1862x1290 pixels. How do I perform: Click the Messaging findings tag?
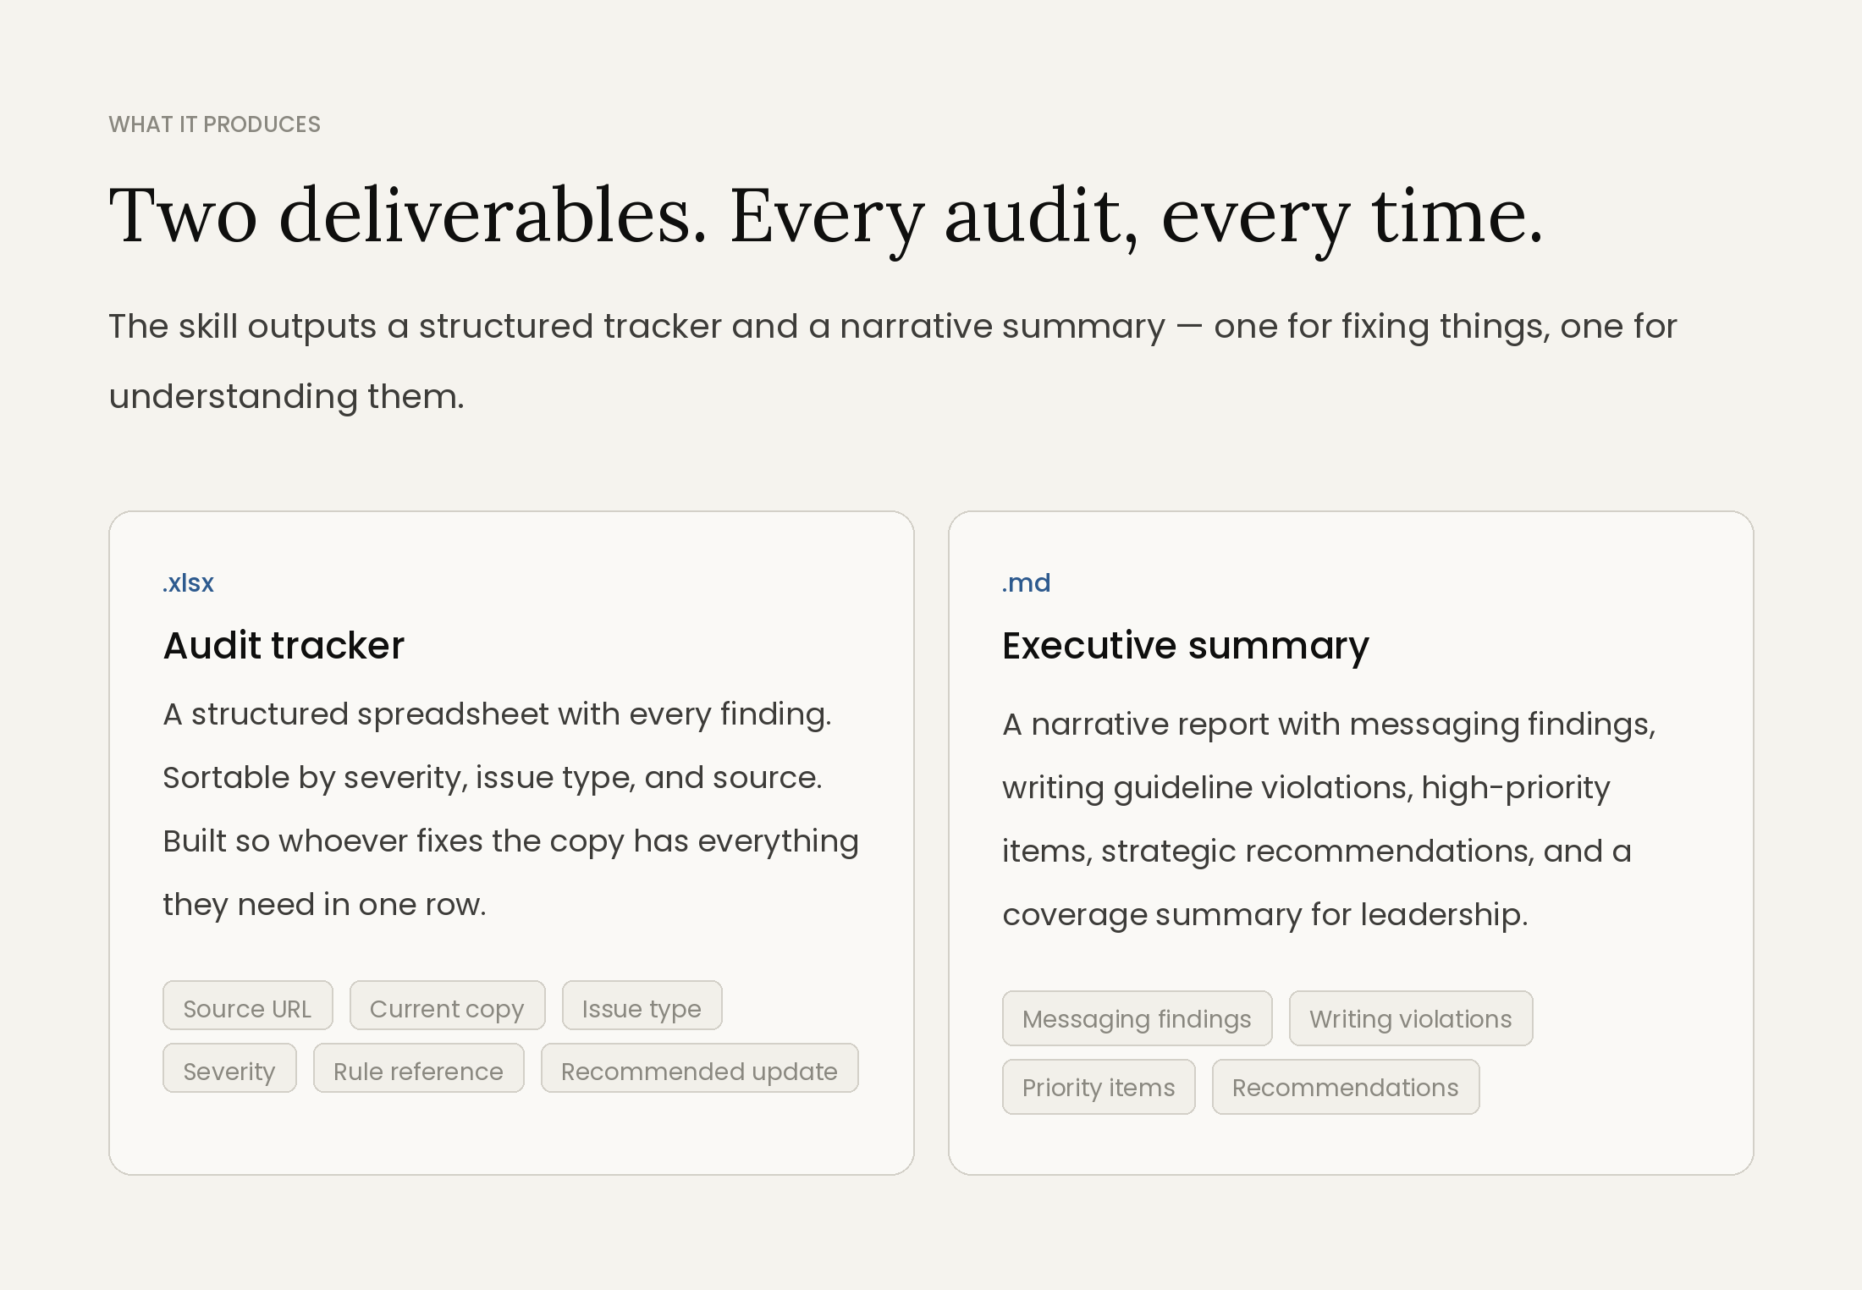pyautogui.click(x=1137, y=1019)
